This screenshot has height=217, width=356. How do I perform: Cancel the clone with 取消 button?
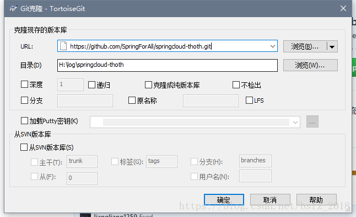tap(270, 200)
